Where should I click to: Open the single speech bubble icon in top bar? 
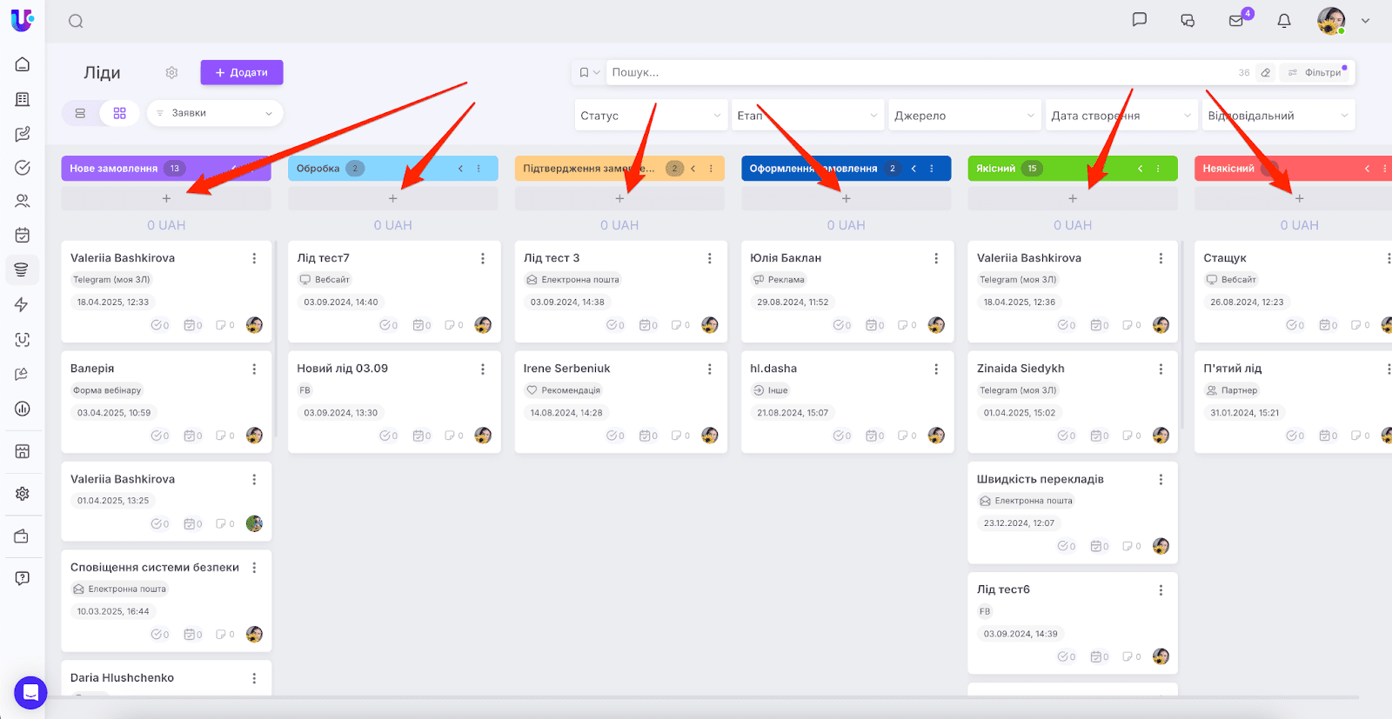point(1140,20)
